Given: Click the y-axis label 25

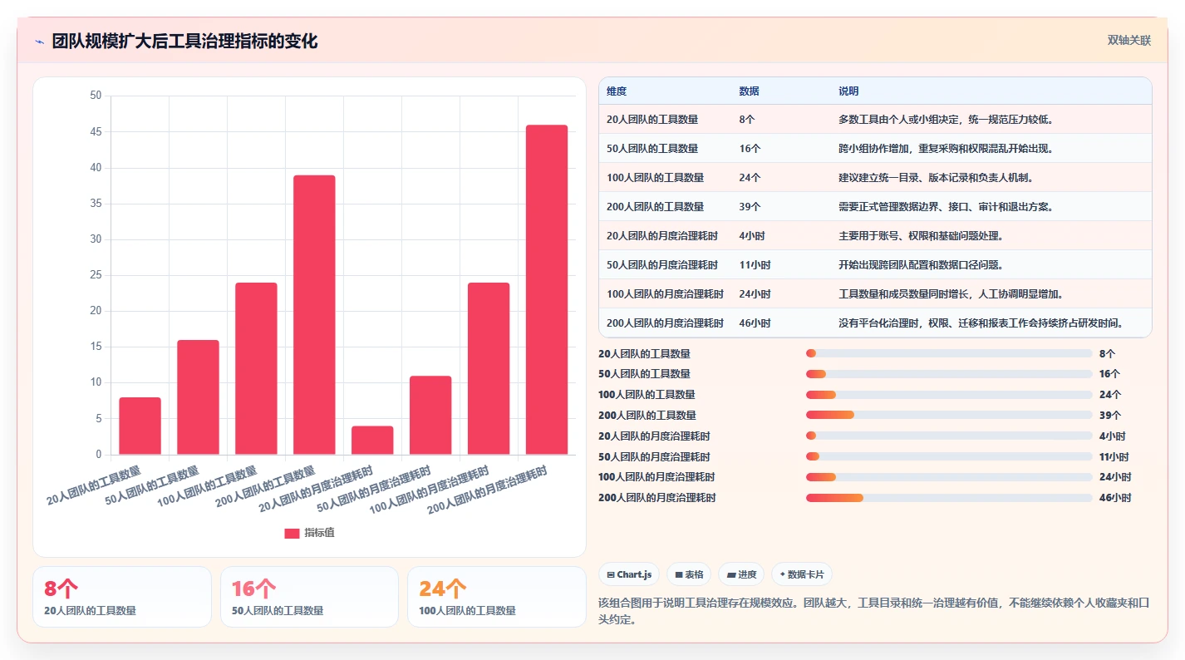Looking at the screenshot, I should click(x=96, y=275).
